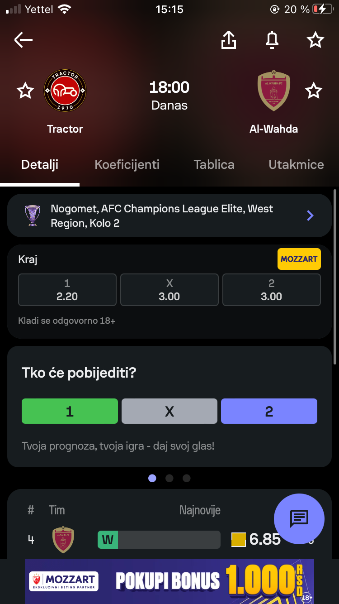Switch to the Koeficijenti tab
The width and height of the screenshot is (339, 604).
click(127, 164)
